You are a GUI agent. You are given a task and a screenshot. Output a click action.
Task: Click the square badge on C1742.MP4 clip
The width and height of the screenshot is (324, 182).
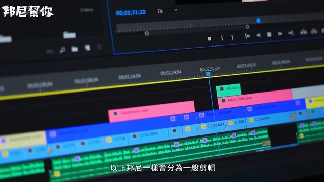point(135,136)
